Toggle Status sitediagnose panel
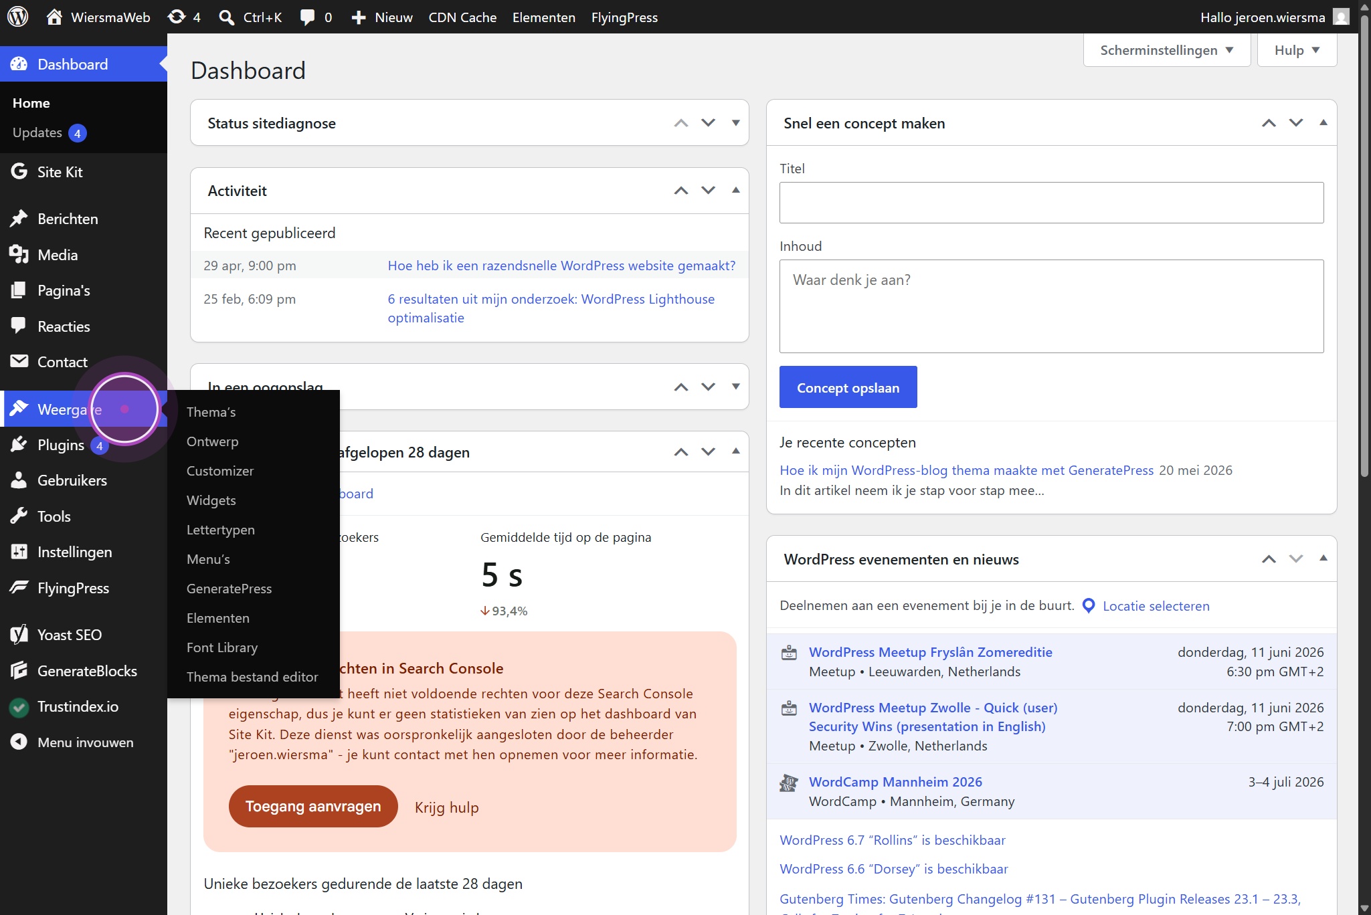 click(735, 123)
